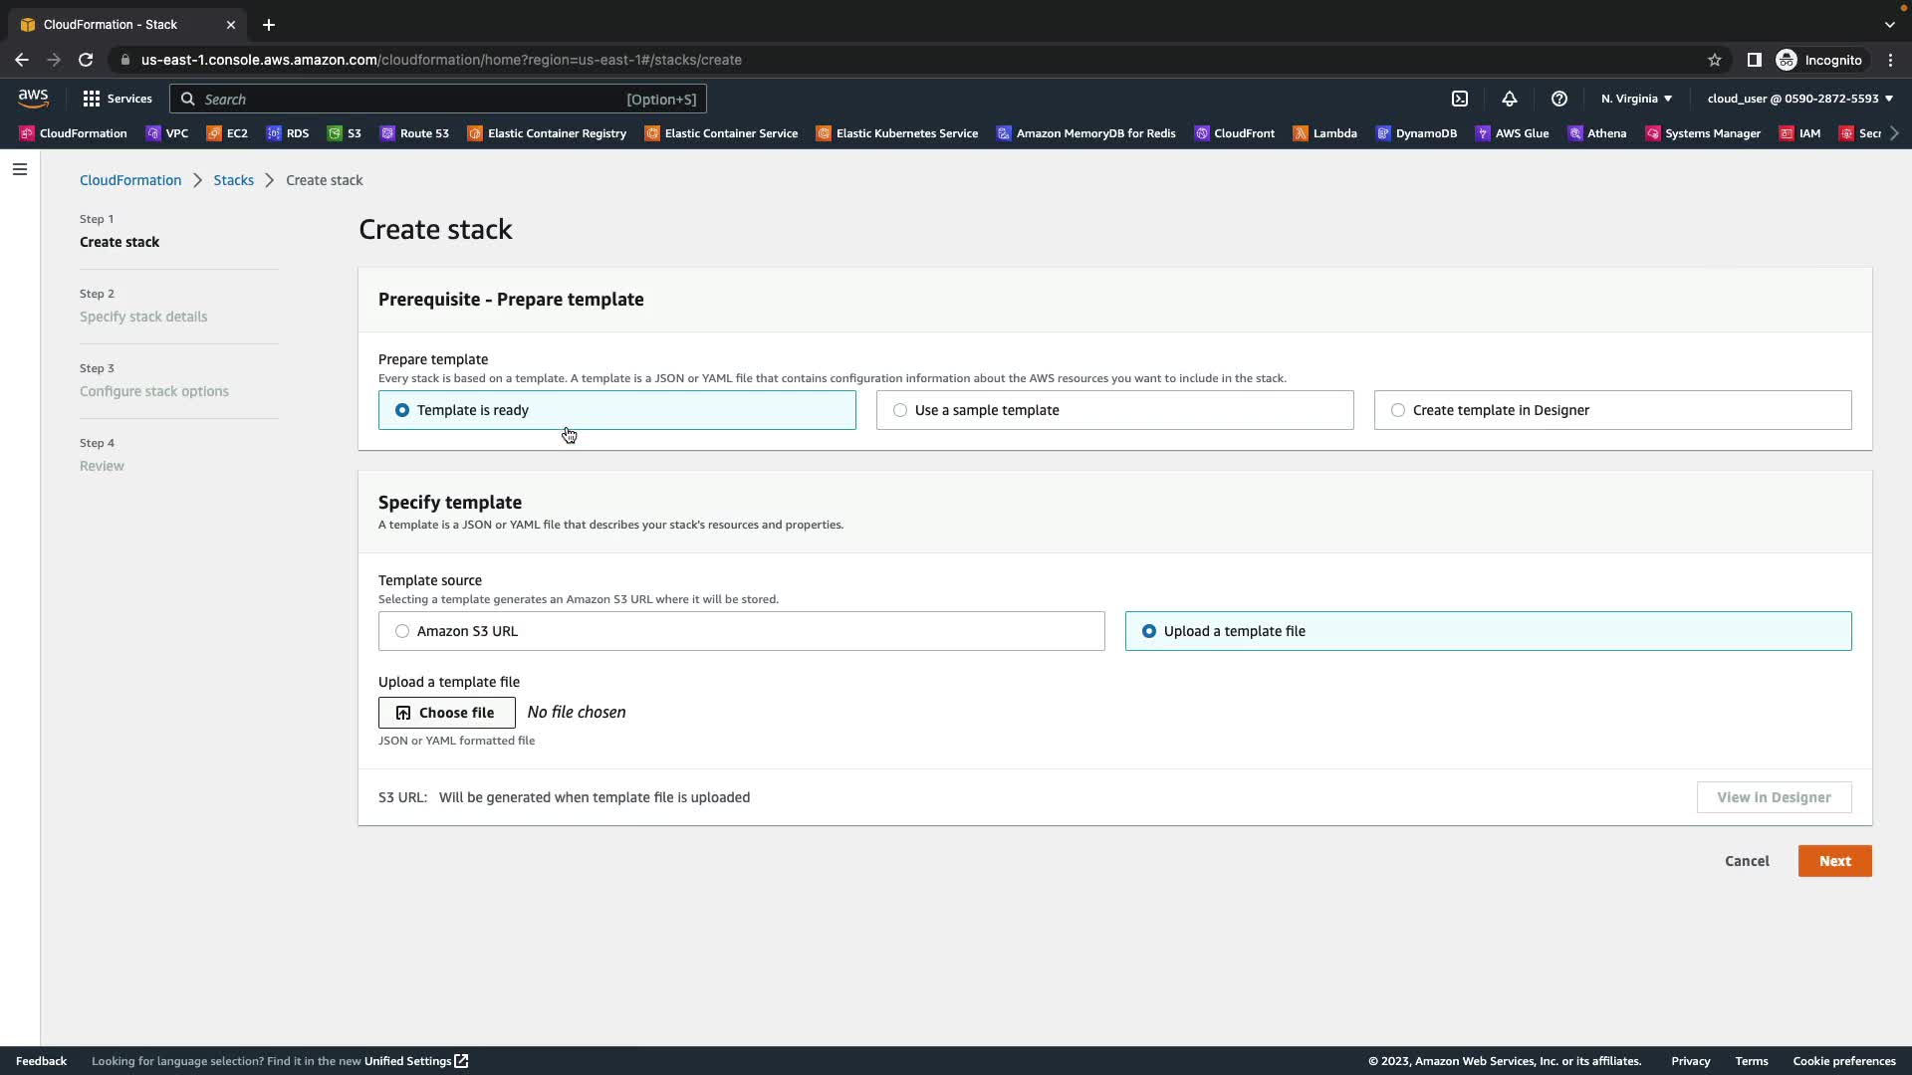Expand more bookmarks chevron arrow
The height and width of the screenshot is (1075, 1912).
click(x=1894, y=133)
